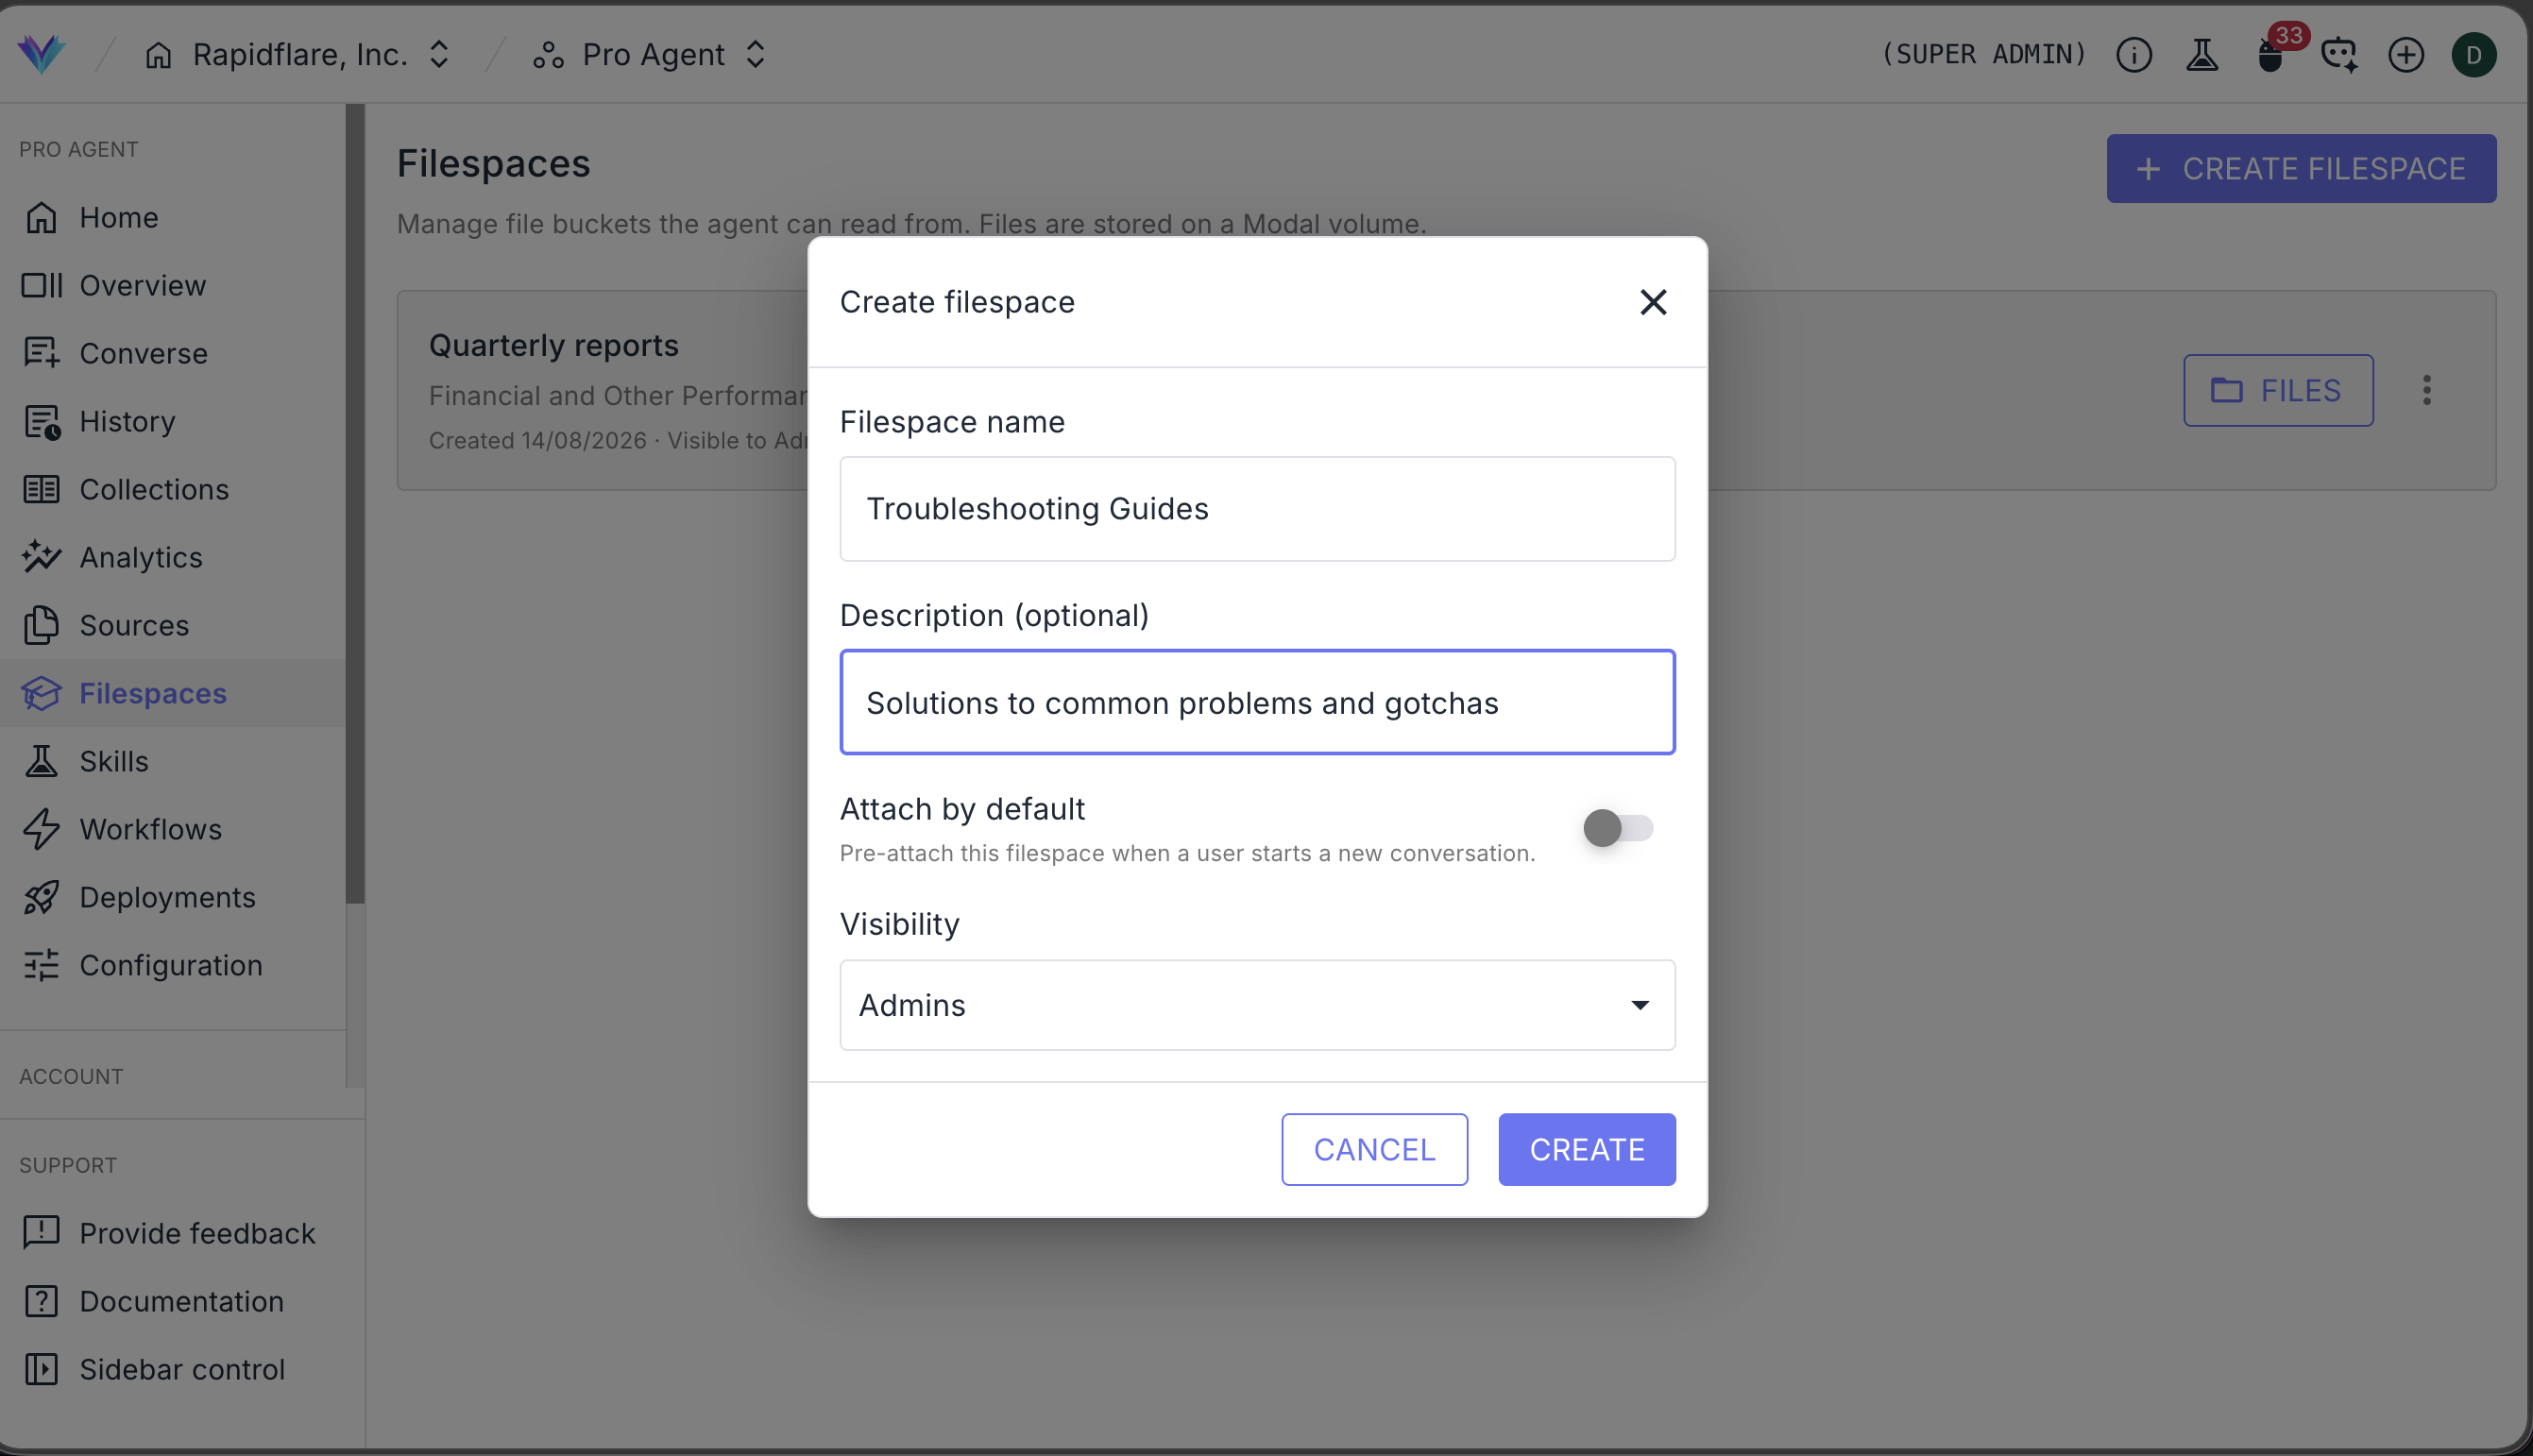Close the Create filespace dialog
The width and height of the screenshot is (2533, 1456).
(x=1653, y=302)
